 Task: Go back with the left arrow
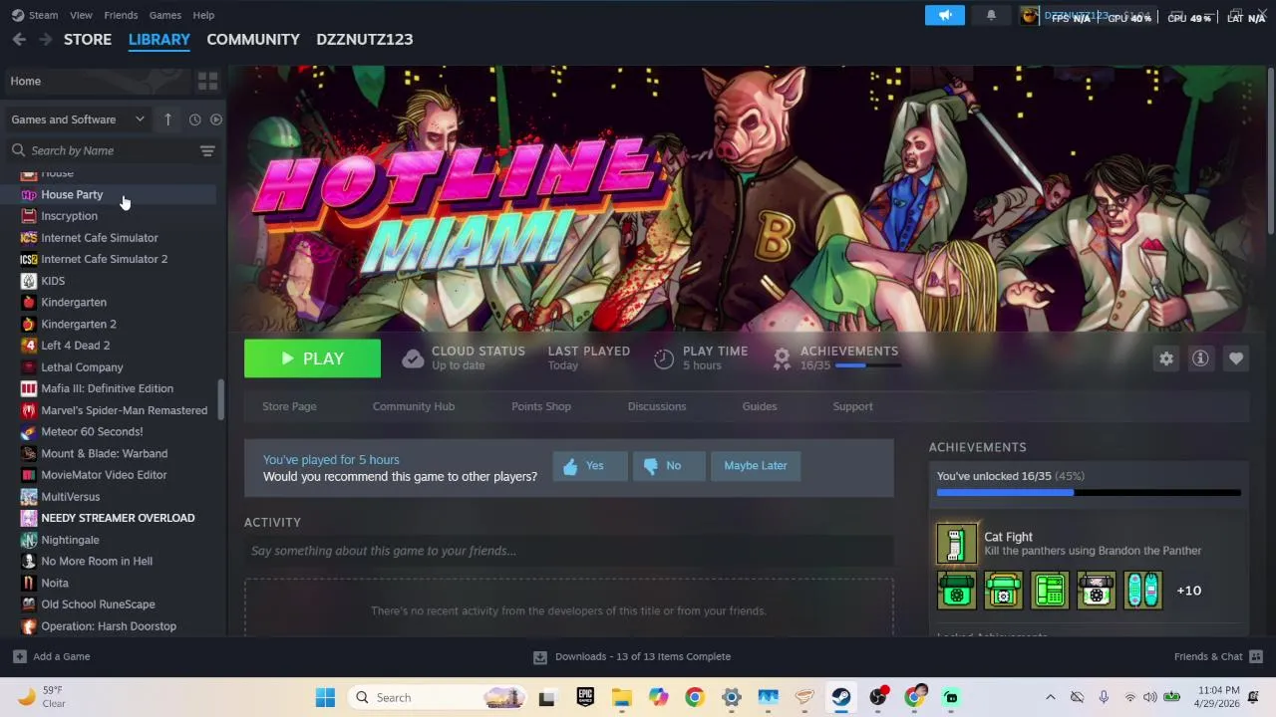tap(19, 39)
